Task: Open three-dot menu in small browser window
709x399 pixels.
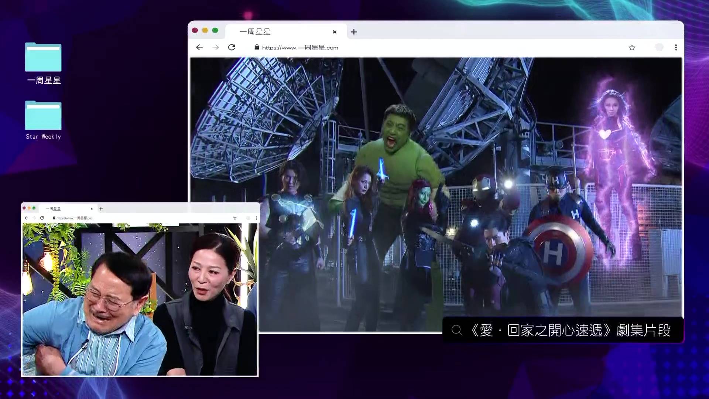Action: pos(256,218)
